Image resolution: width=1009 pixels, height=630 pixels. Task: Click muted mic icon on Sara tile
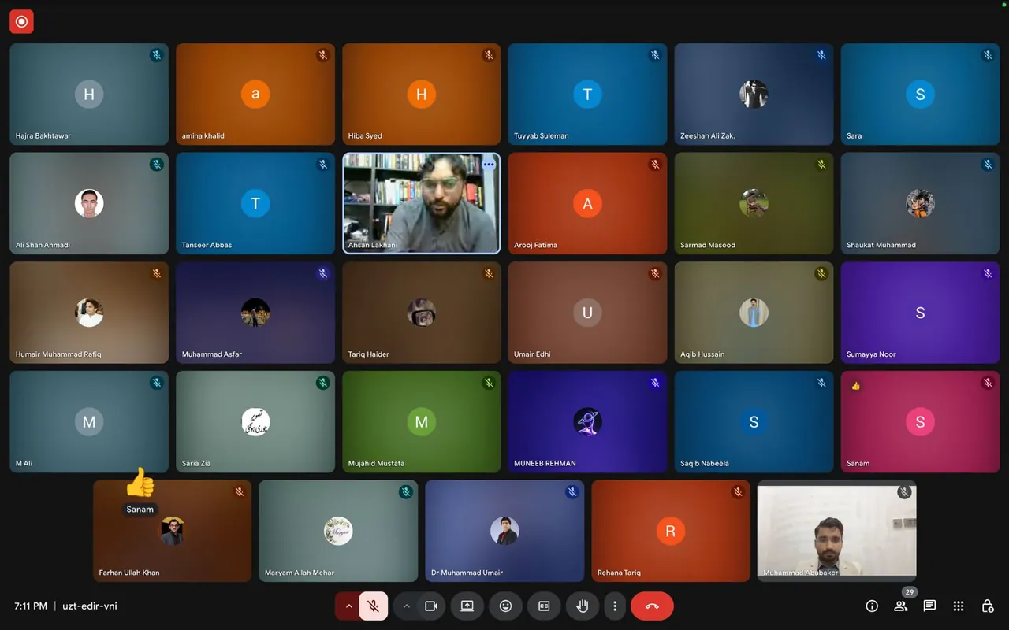[x=988, y=55]
